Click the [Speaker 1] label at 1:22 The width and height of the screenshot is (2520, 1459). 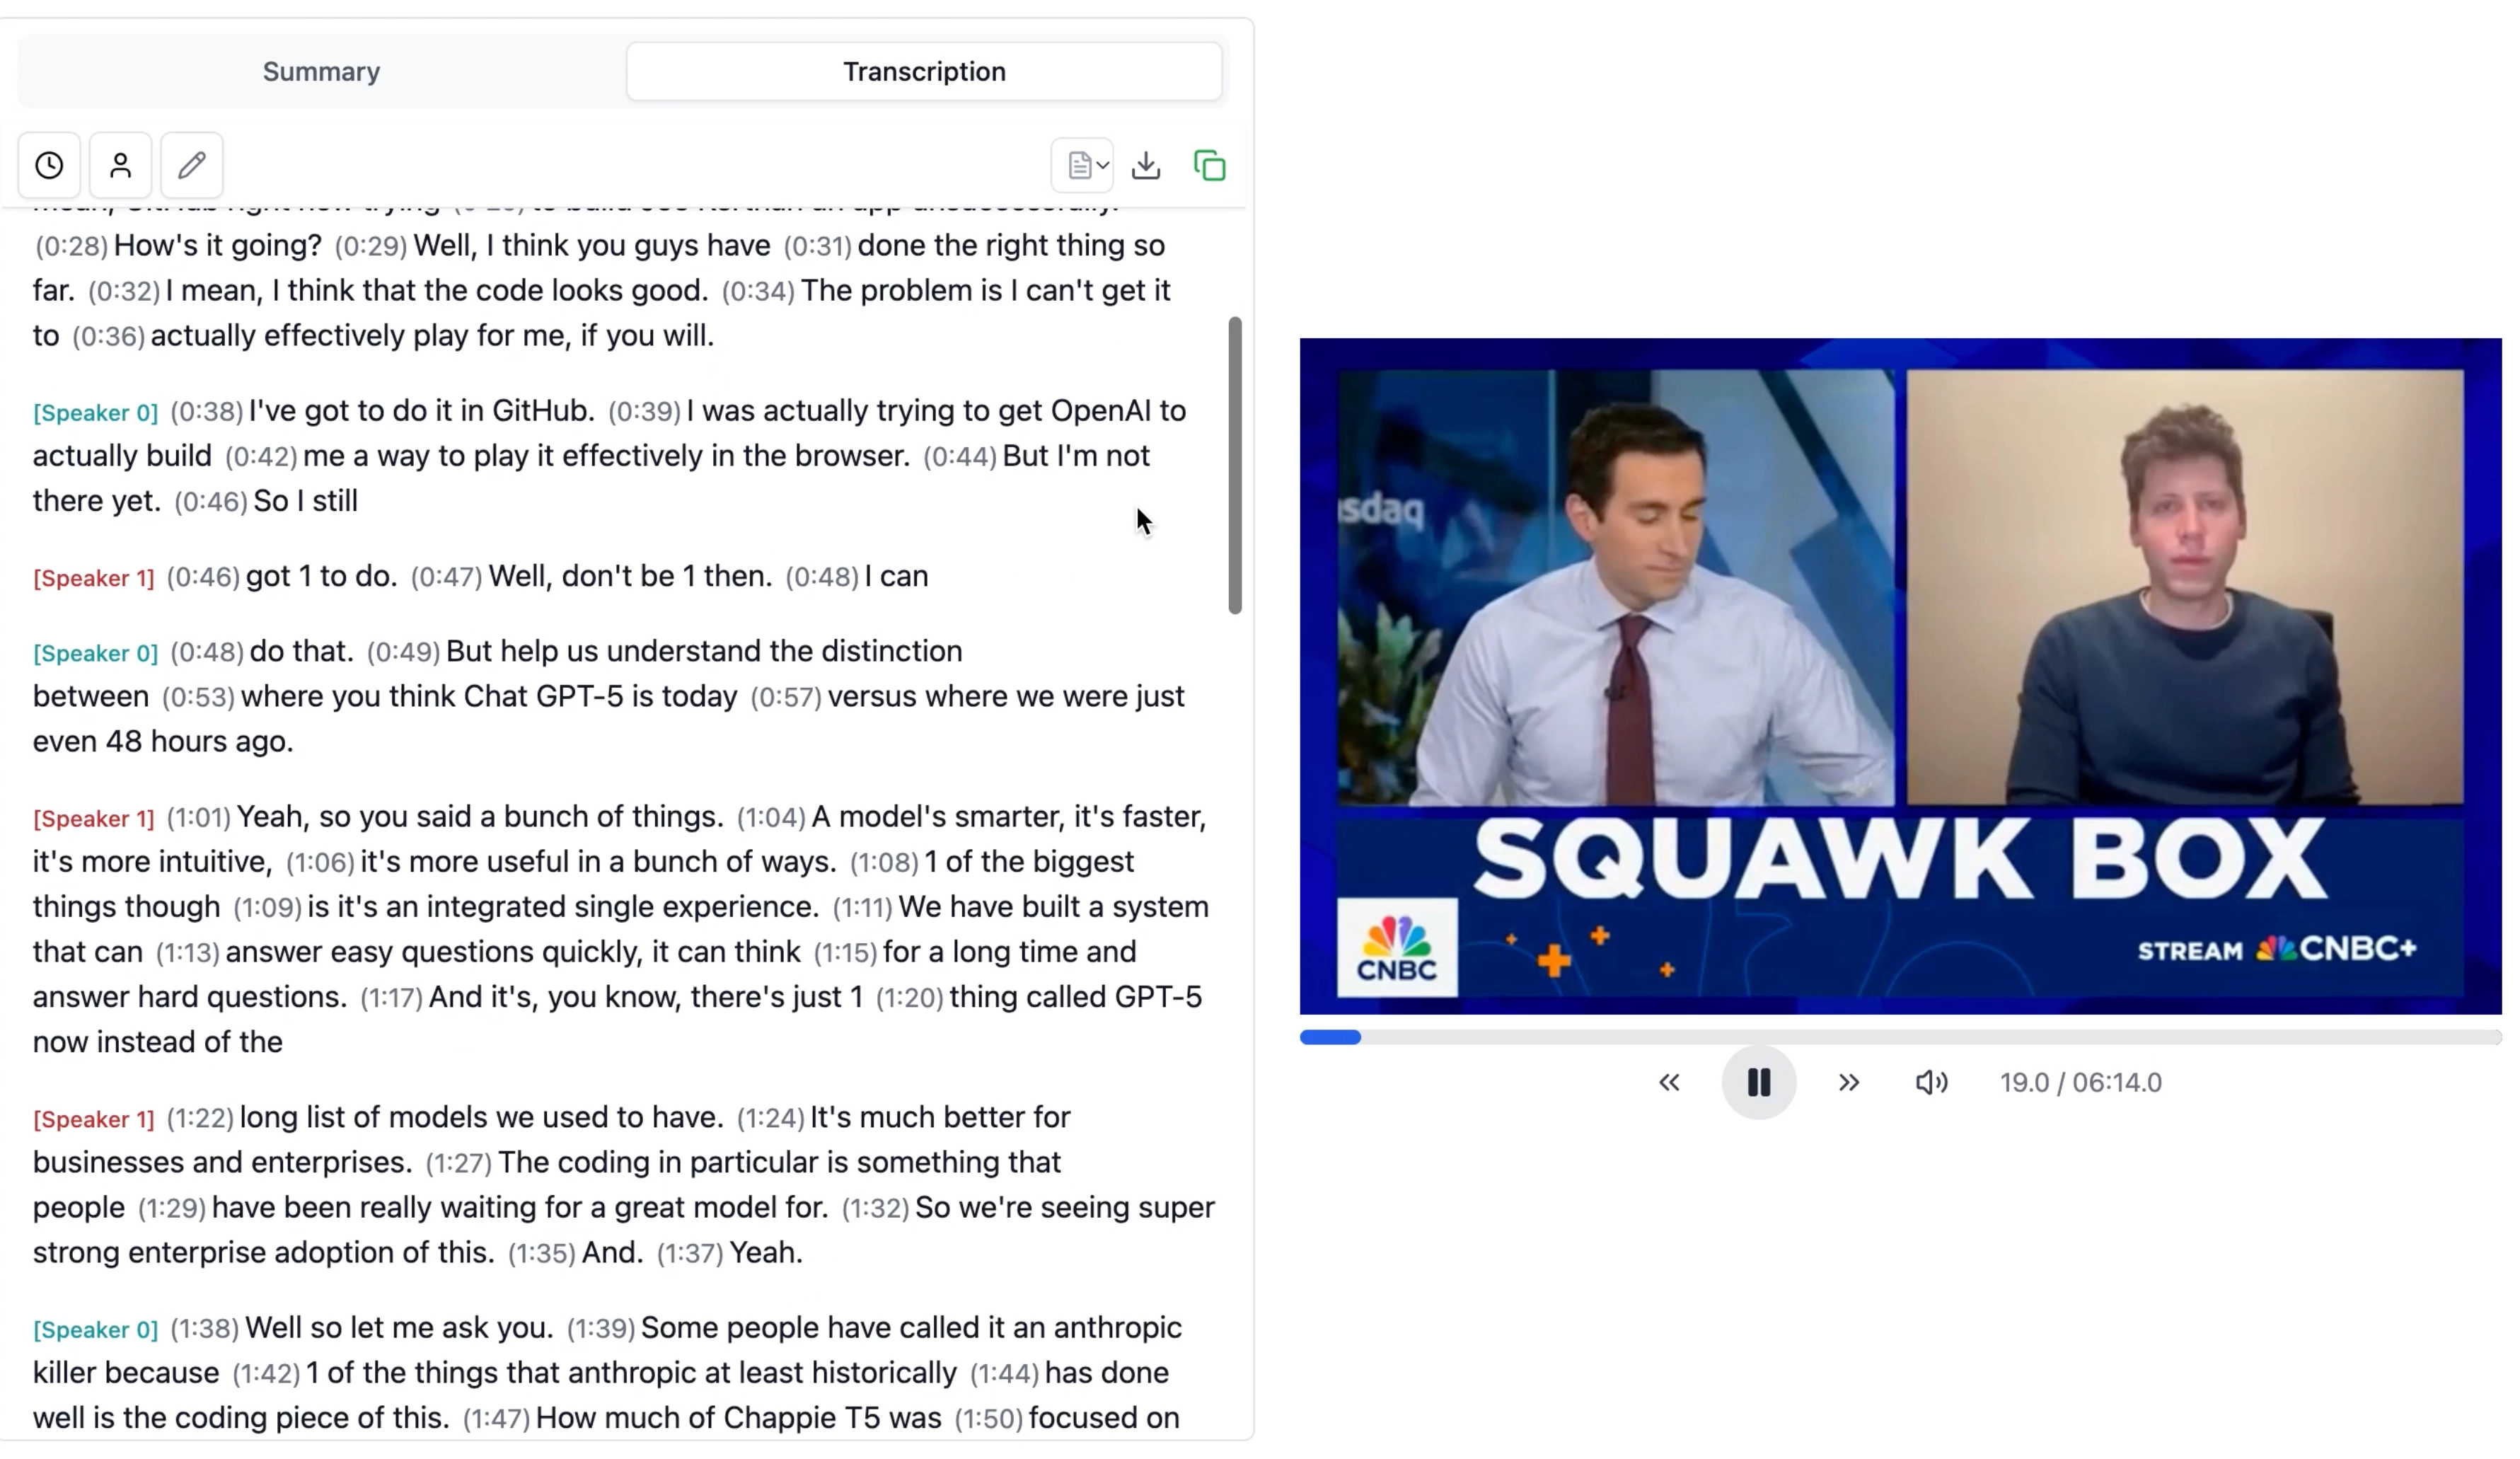pos(93,1118)
